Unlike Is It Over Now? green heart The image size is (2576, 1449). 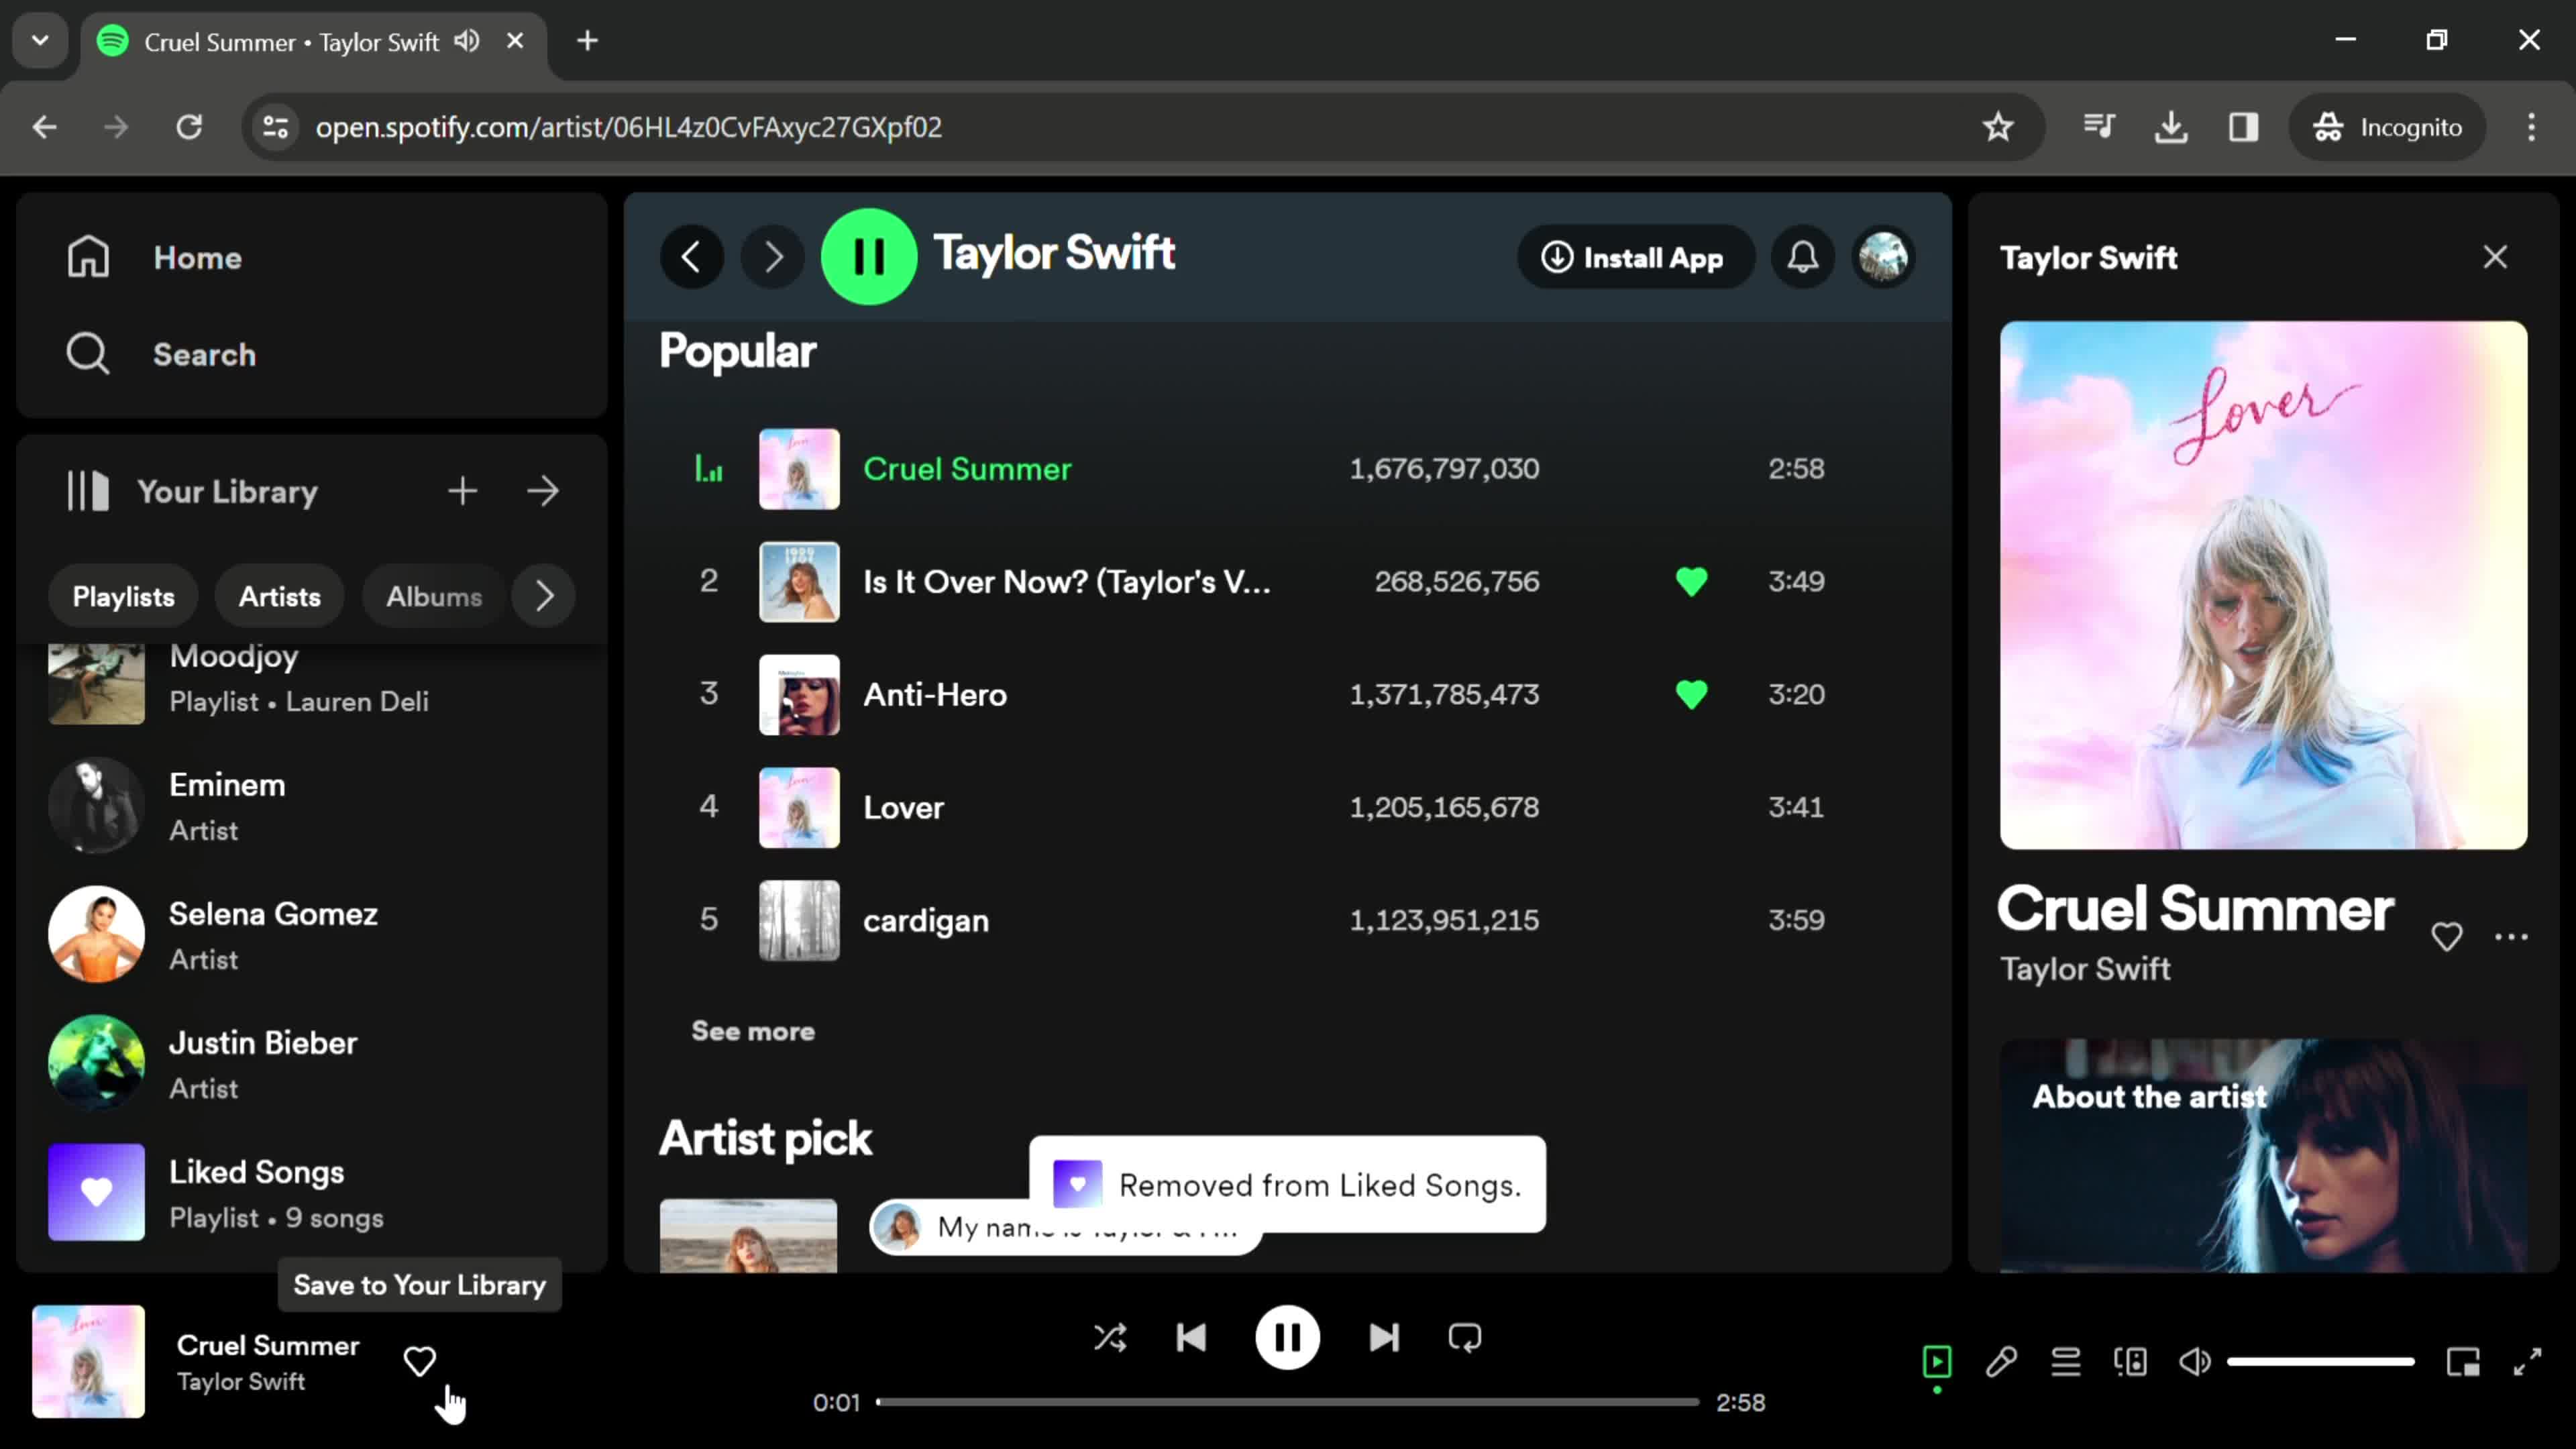point(1692,581)
